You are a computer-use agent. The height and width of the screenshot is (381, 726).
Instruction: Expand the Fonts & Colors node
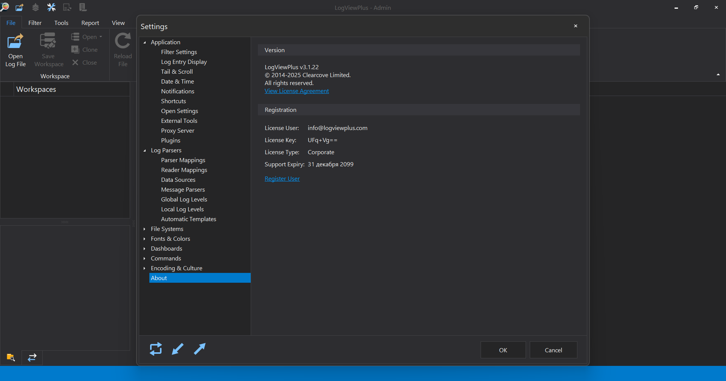pos(144,239)
